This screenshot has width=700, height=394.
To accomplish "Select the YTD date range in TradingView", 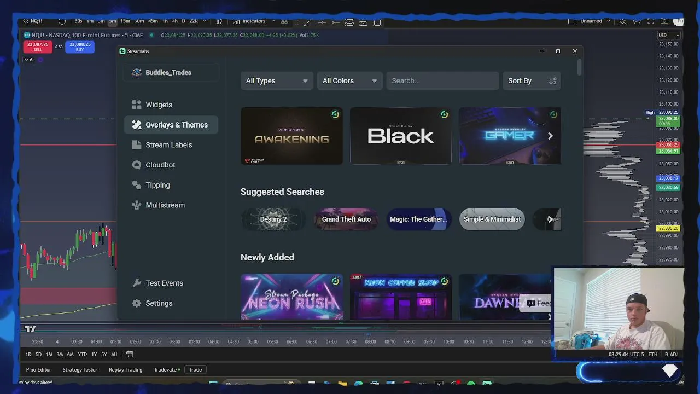I will (x=82, y=355).
